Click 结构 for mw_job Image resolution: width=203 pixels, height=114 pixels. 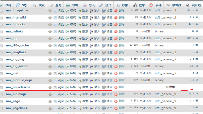[x=73, y=38]
